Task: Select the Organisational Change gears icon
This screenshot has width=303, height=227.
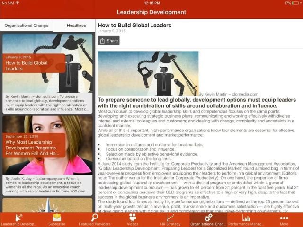Action: [208, 218]
